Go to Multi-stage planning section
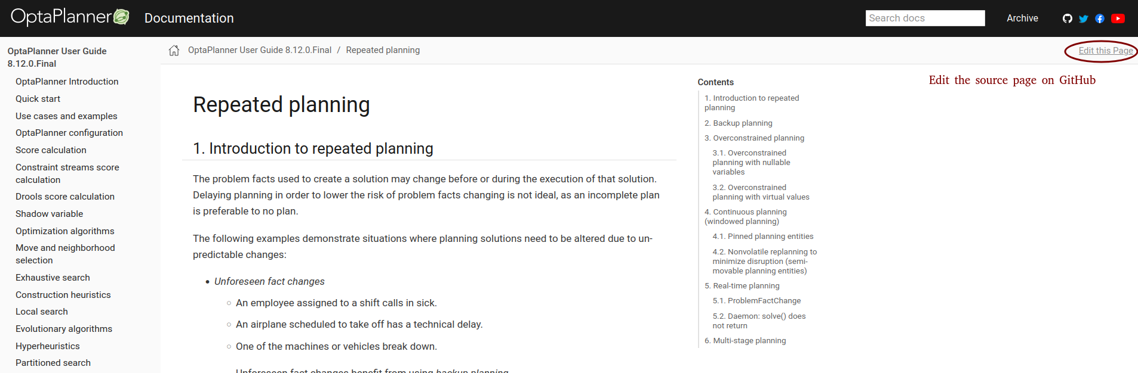 pyautogui.click(x=745, y=340)
